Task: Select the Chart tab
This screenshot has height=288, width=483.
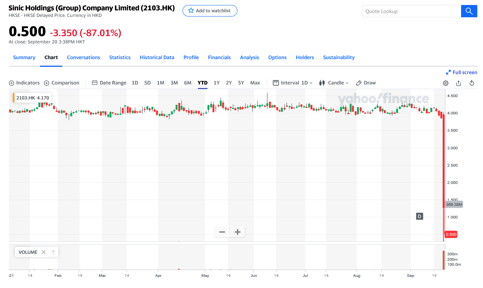Action: [x=51, y=57]
